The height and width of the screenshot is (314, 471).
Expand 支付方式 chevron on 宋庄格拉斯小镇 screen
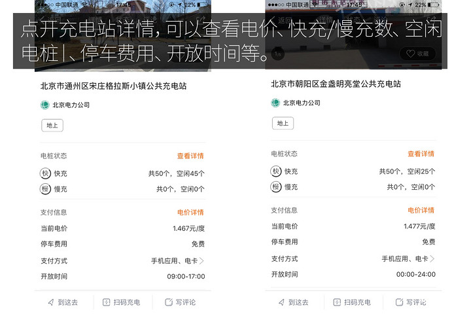point(201,261)
